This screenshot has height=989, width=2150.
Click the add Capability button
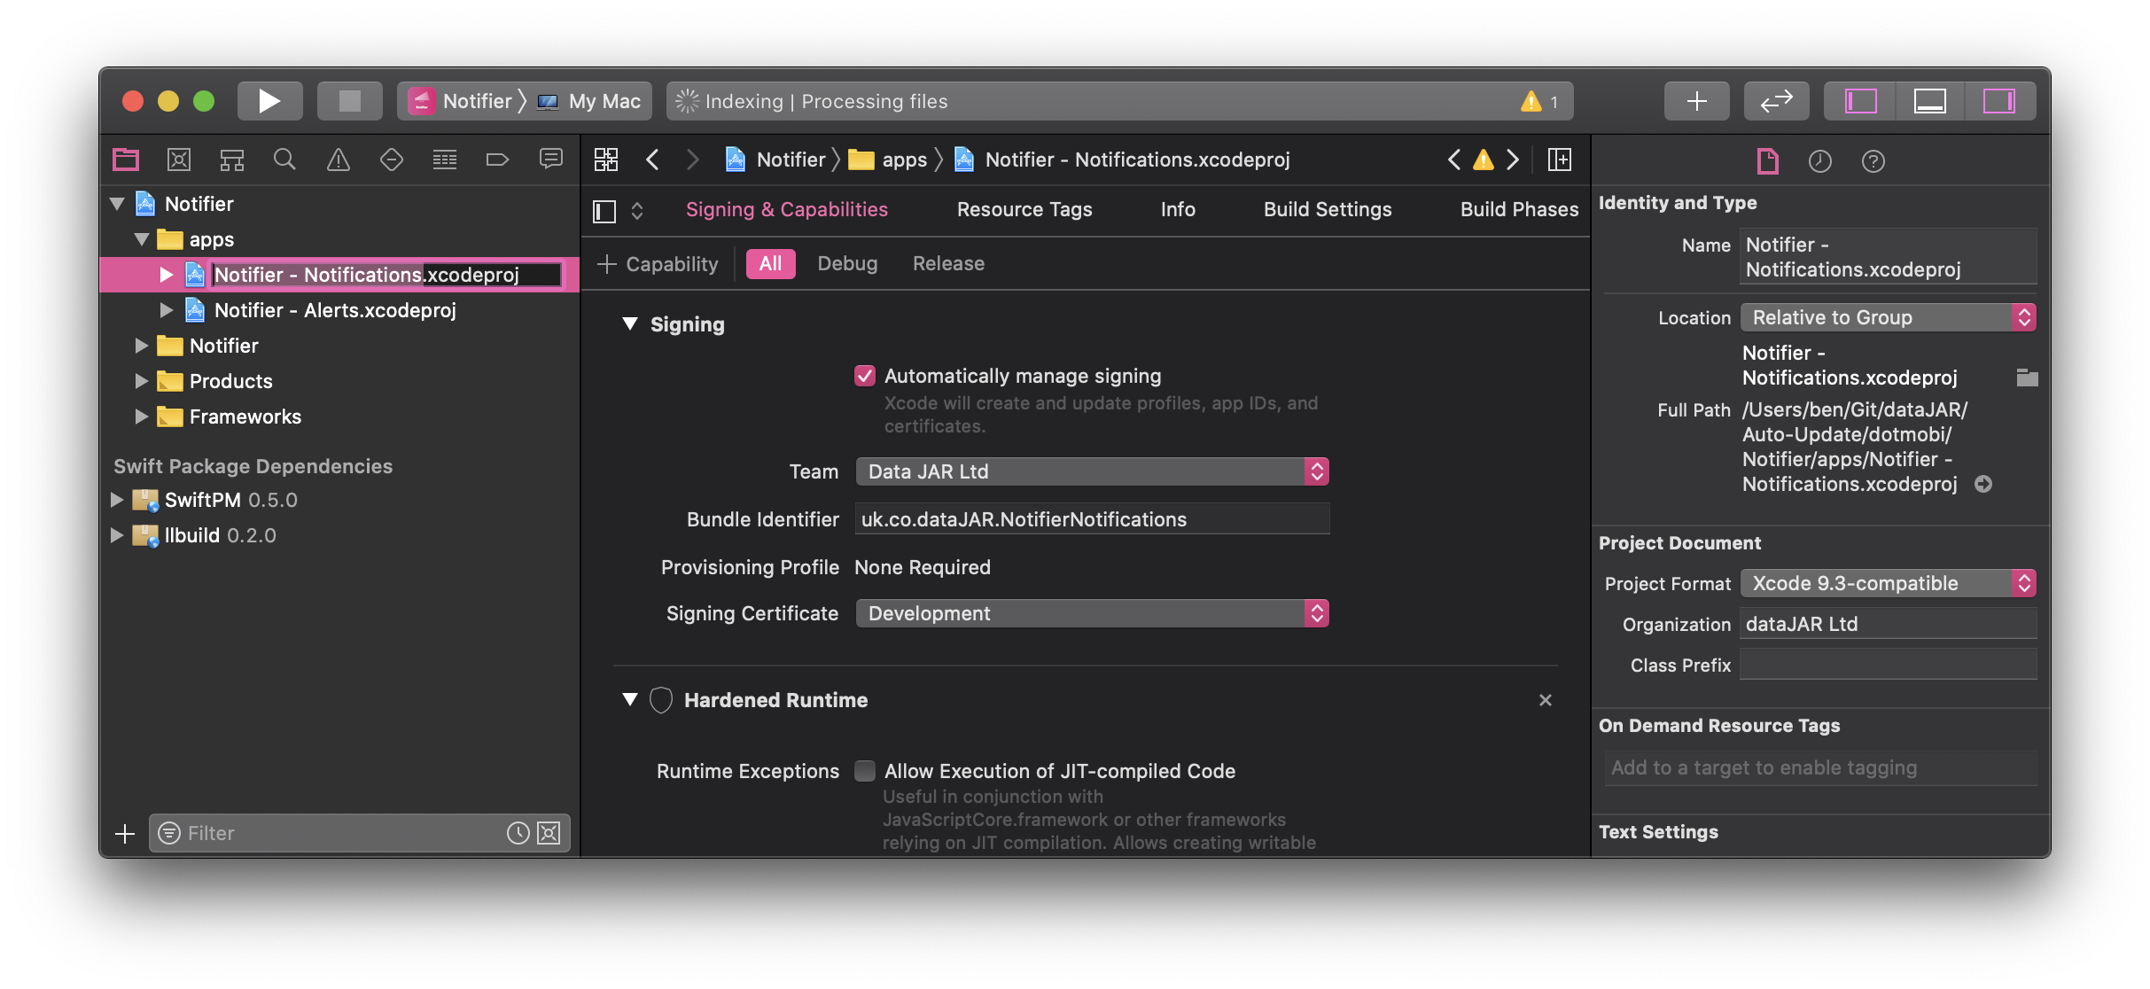658,264
